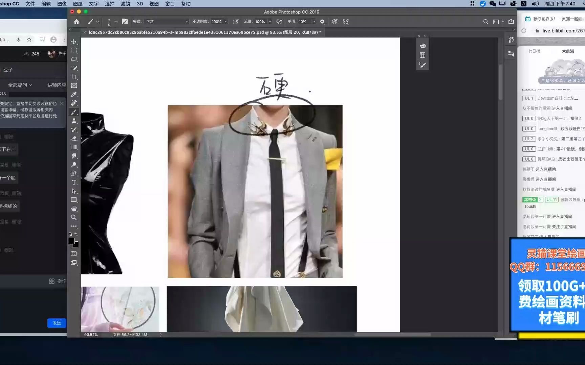Screen dimensions: 585x365
Task: Select the Smudge tool
Action: point(74,156)
